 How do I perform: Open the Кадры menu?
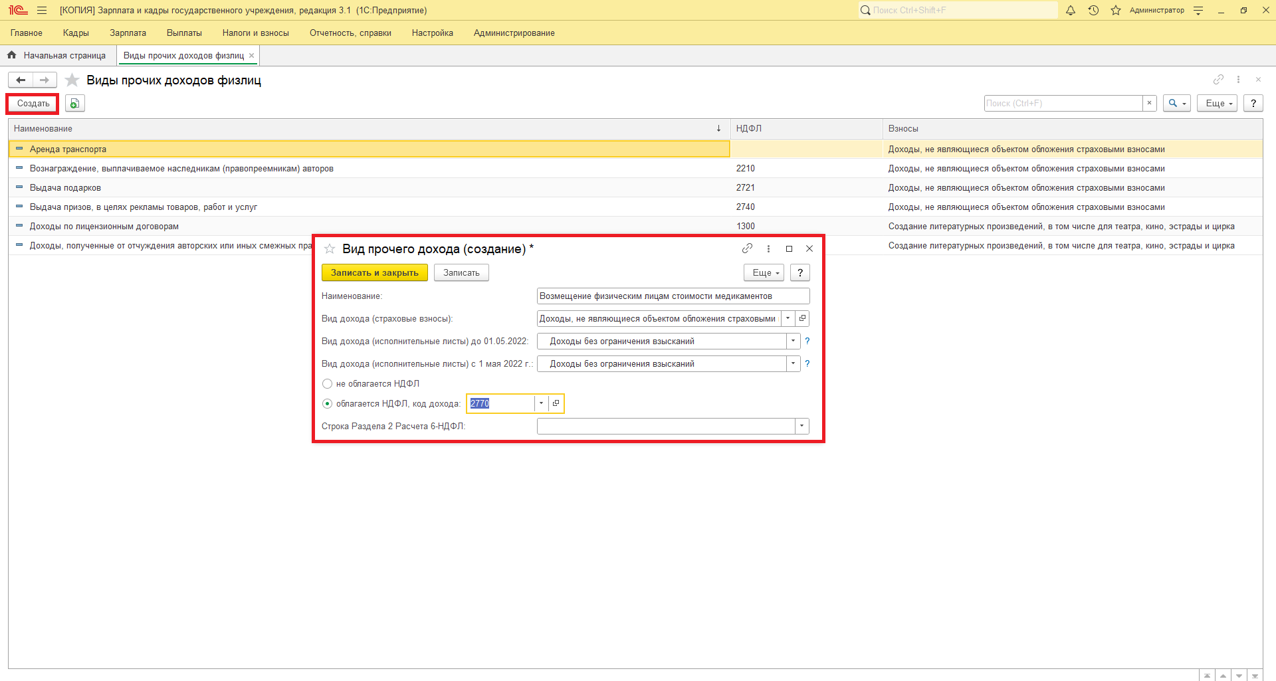click(76, 33)
